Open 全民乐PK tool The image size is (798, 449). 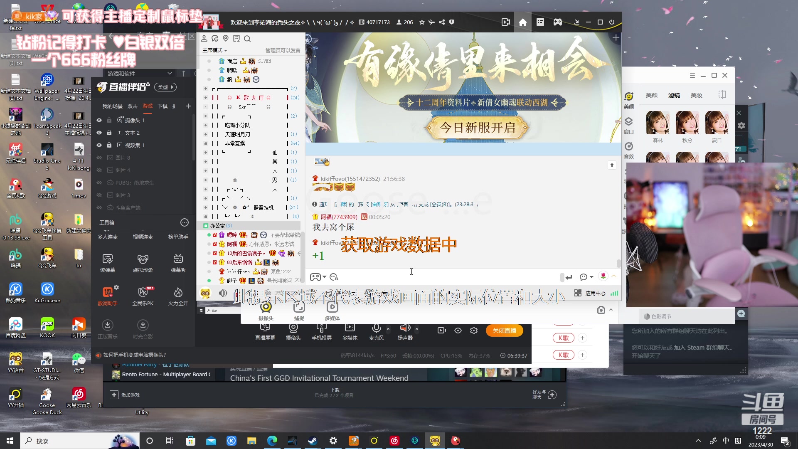(x=143, y=296)
